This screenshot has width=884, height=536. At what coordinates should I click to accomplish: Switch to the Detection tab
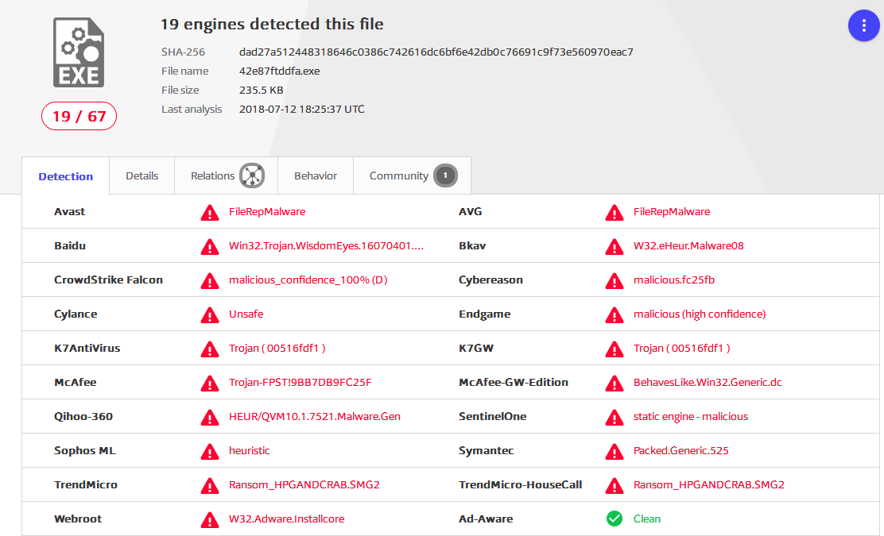coord(65,176)
